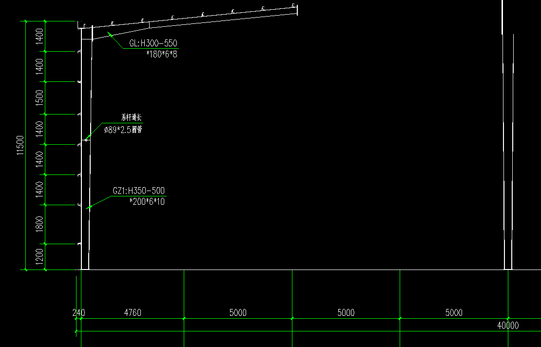Select the total span dimension '40000'
This screenshot has height=347, width=541.
508,325
